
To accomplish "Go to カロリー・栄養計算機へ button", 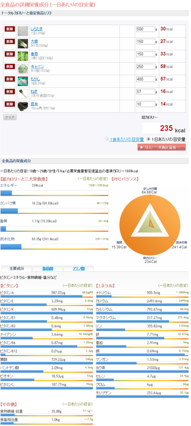I will tap(162, 147).
